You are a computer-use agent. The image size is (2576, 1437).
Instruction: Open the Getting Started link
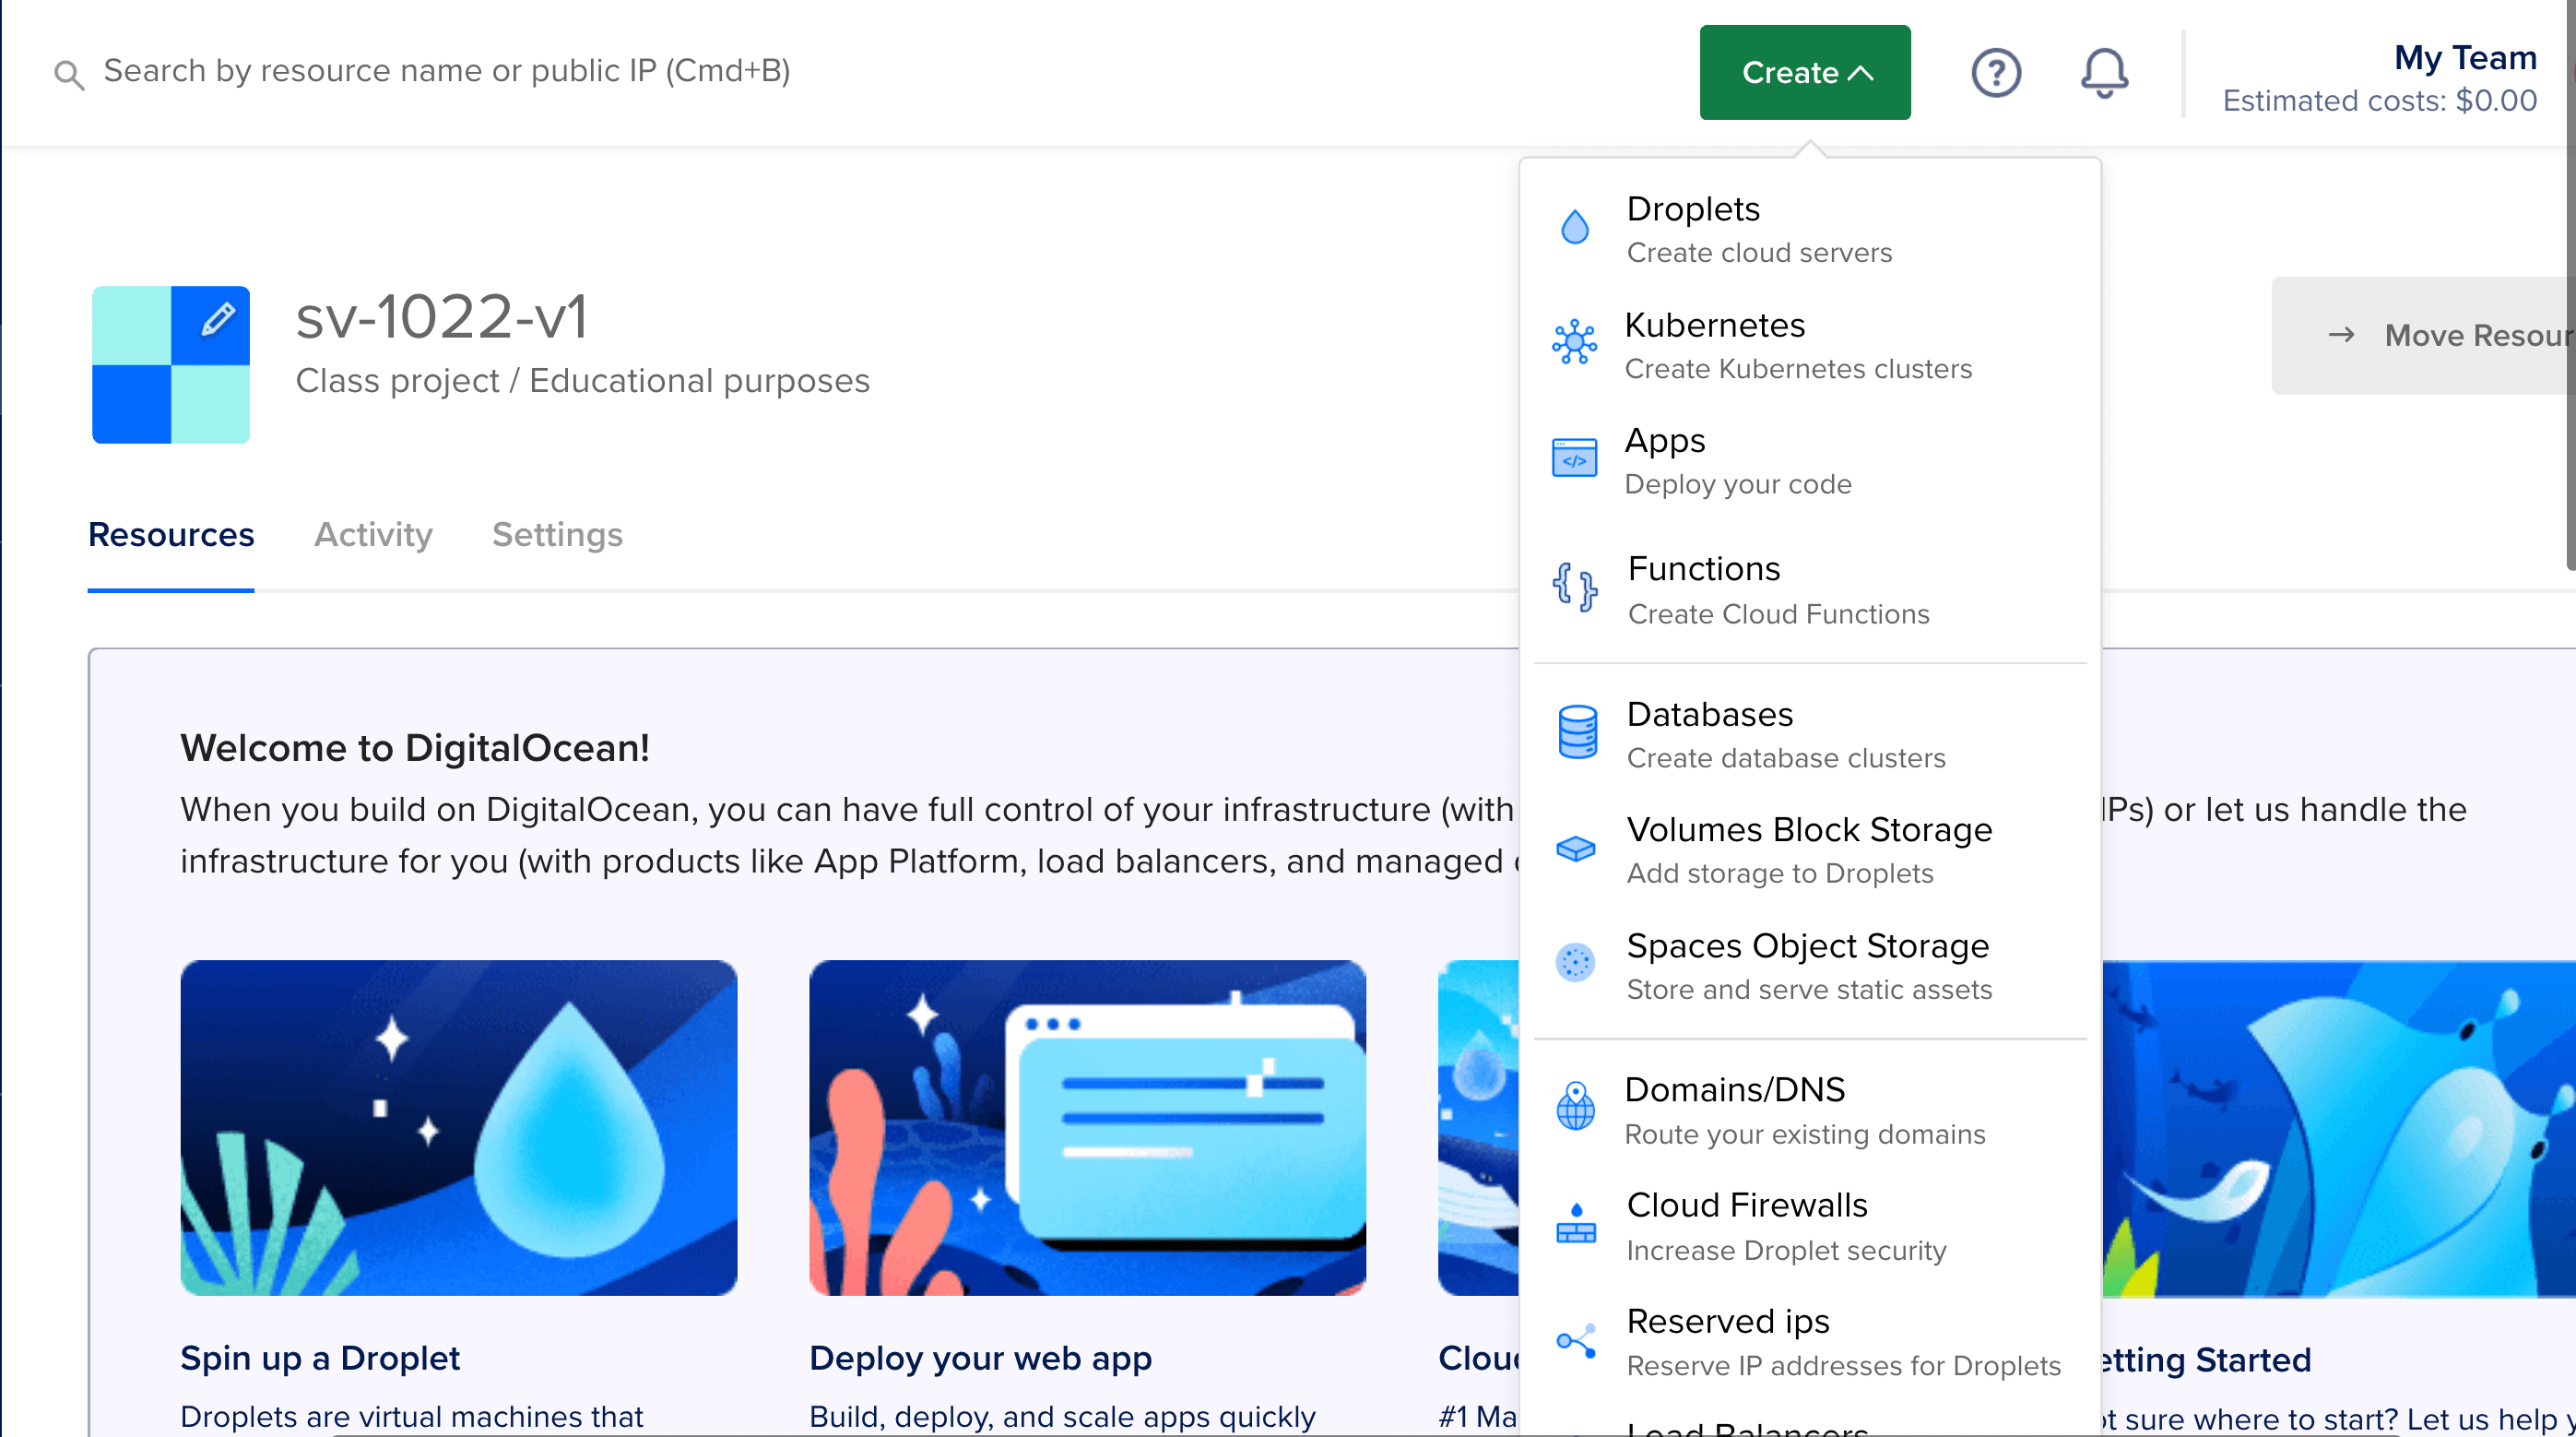[2206, 1360]
